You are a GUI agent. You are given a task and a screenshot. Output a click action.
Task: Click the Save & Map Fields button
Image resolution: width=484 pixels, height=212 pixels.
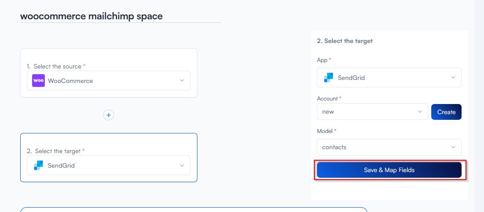(389, 170)
